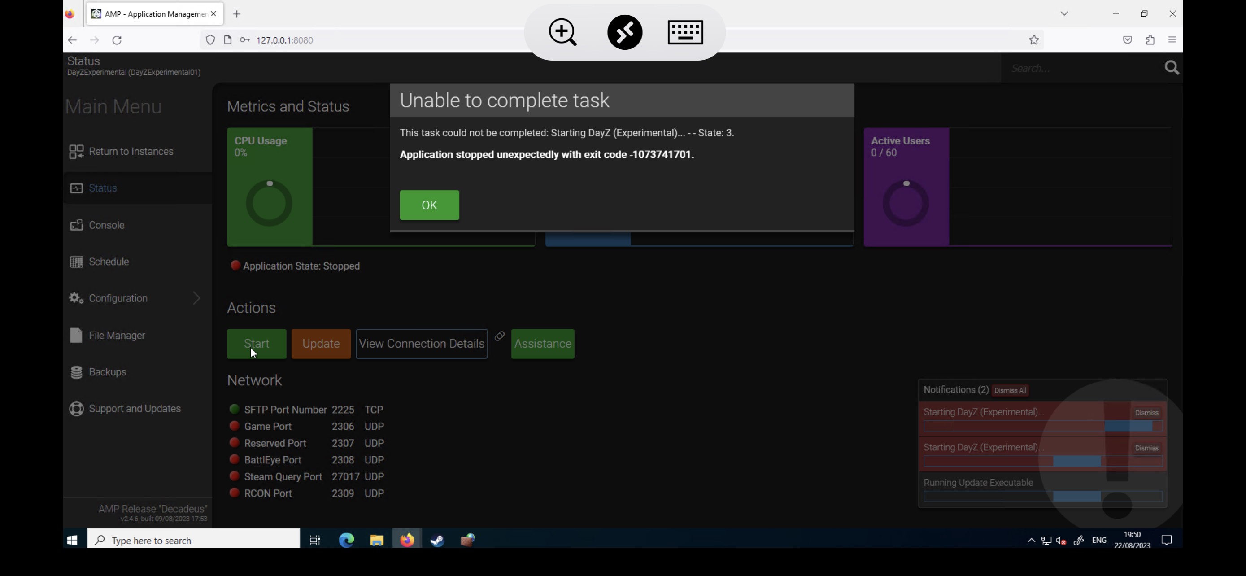This screenshot has width=1246, height=576.
Task: Click into the AMP Search field
Action: (1081, 68)
